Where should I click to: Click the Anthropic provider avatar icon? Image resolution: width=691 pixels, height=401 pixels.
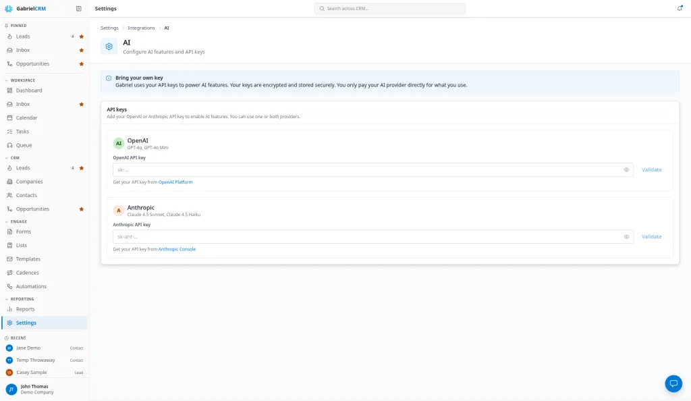coord(119,210)
